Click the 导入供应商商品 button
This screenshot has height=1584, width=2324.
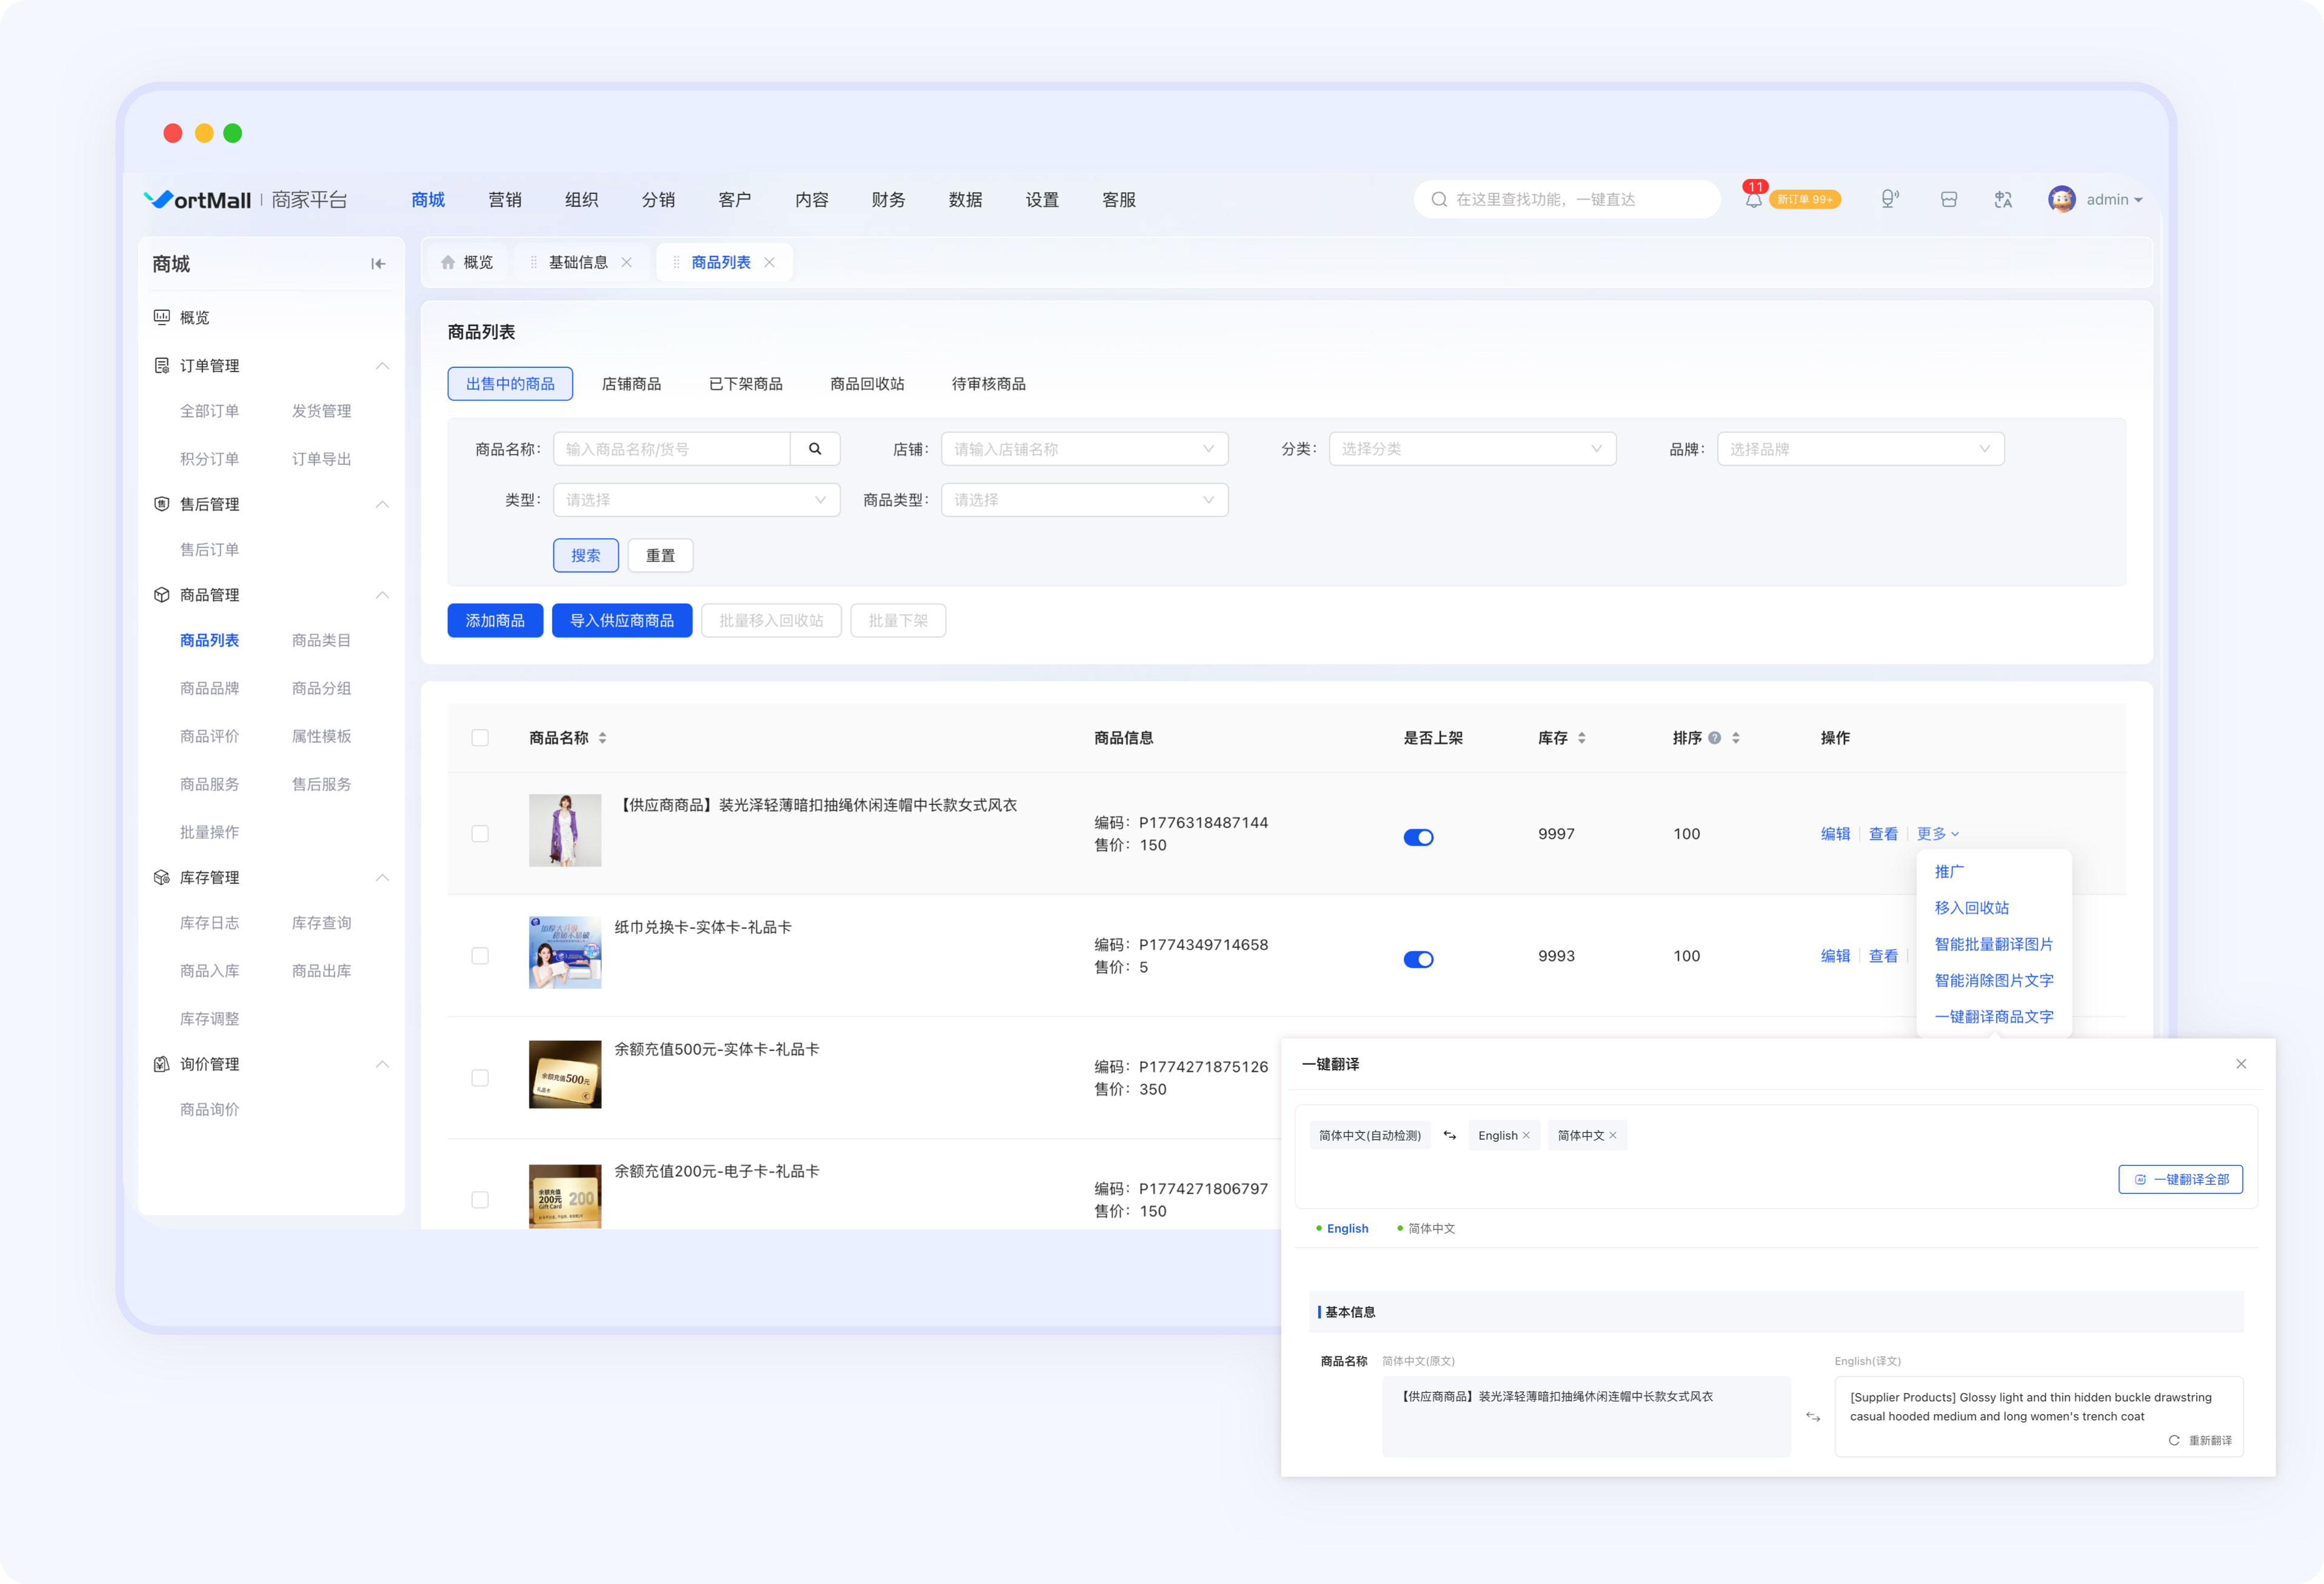click(622, 621)
